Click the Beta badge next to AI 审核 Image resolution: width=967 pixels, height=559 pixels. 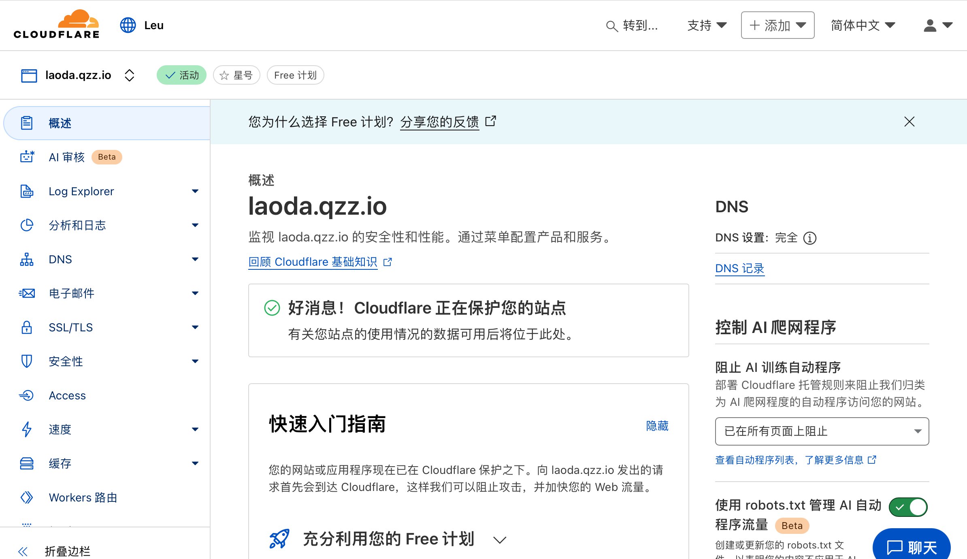pyautogui.click(x=107, y=157)
